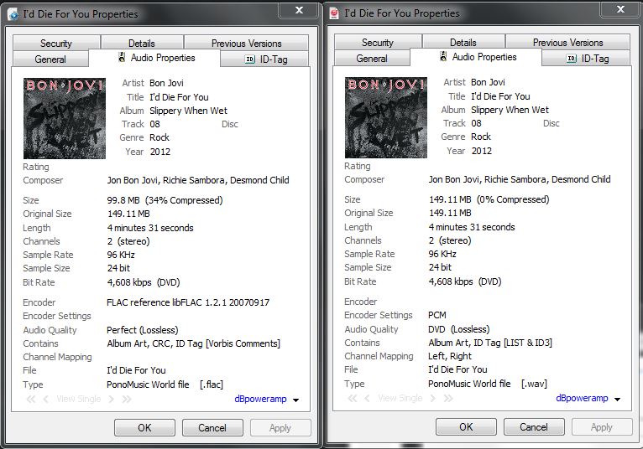This screenshot has width=643, height=449.
Task: Switch to Details tab in left window
Action: tap(142, 43)
